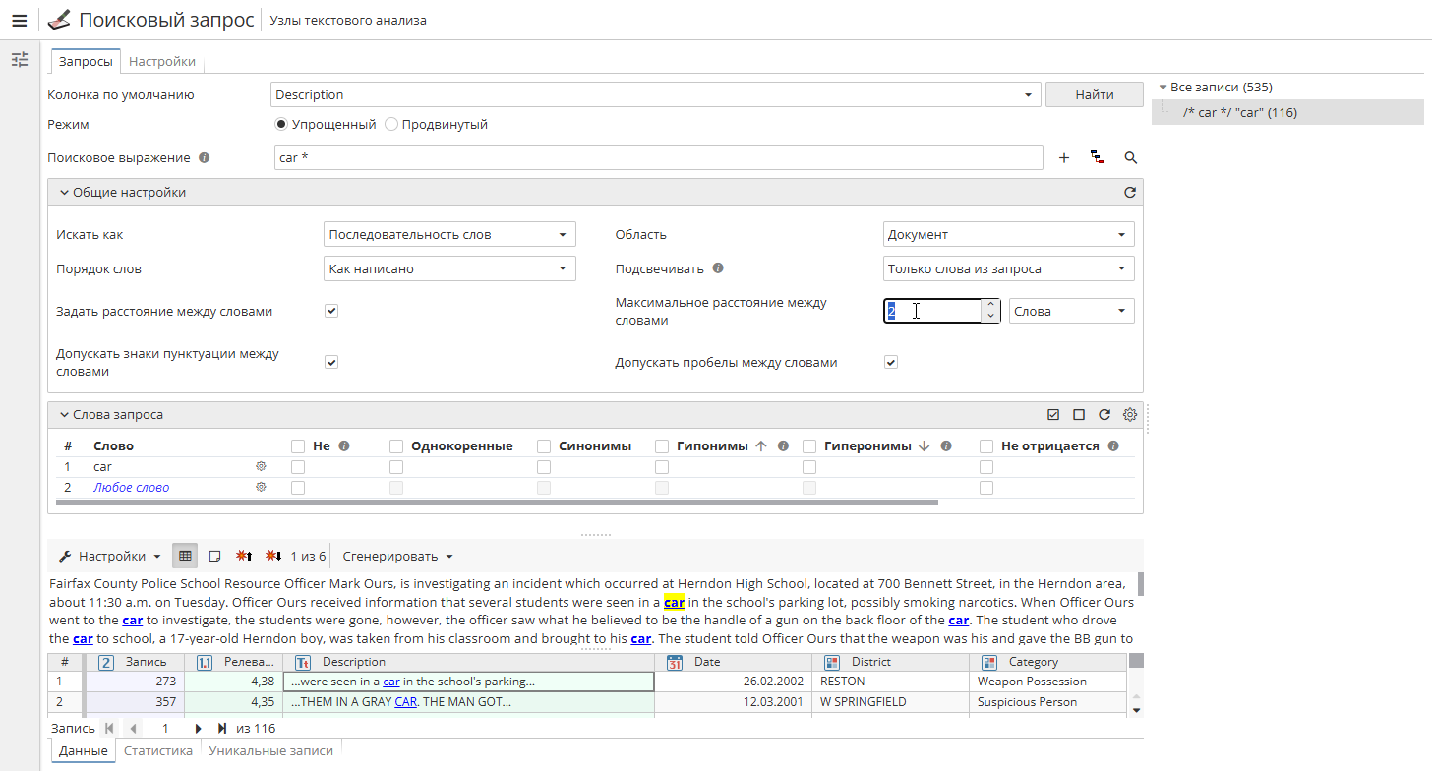Switch to table view icon
This screenshot has height=771, width=1432.
click(185, 556)
